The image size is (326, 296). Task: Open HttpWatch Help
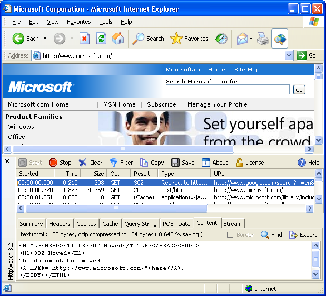tap(308, 163)
